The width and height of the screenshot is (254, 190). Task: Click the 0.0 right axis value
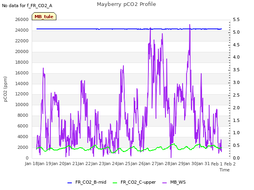coord(236,158)
